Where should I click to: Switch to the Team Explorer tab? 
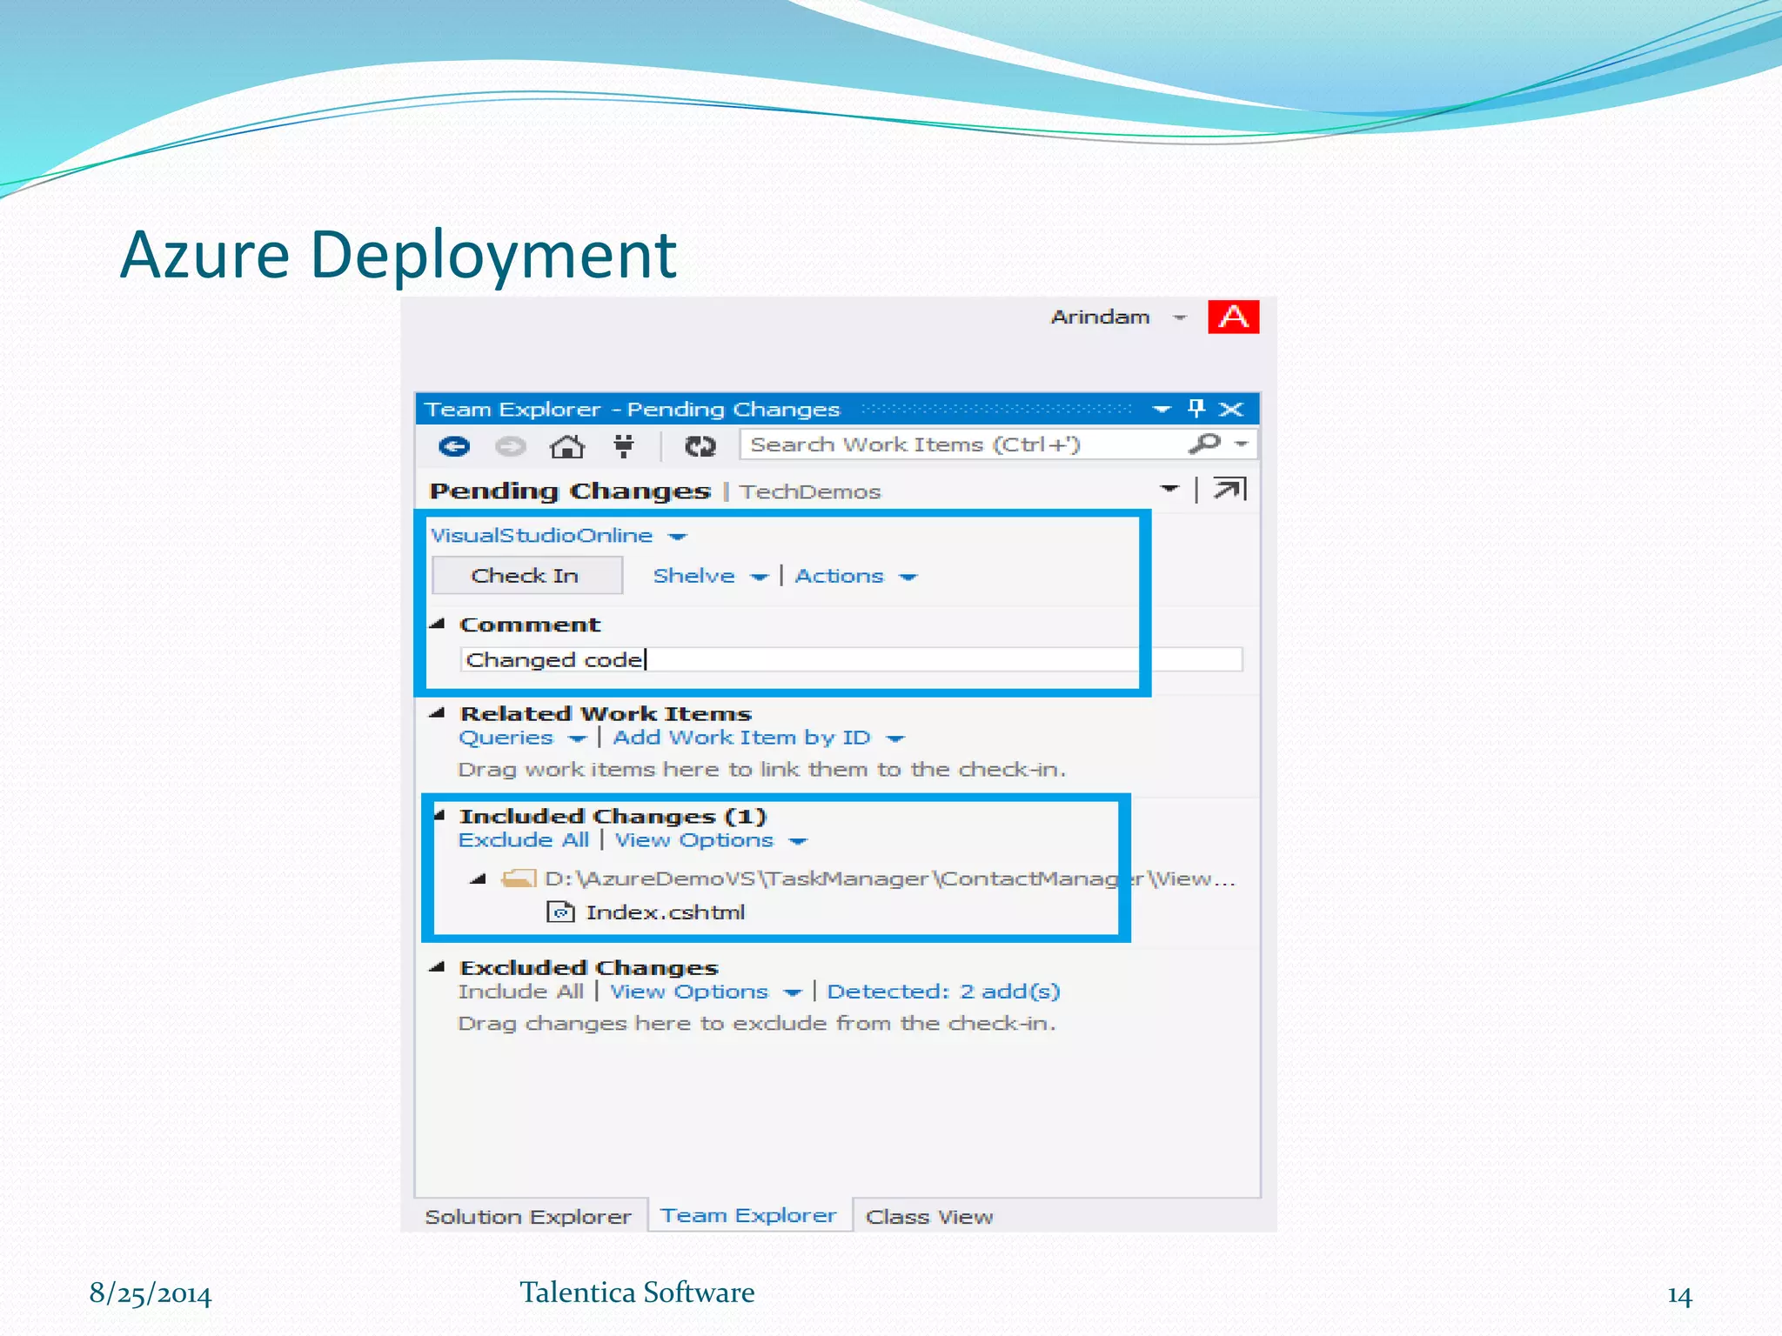(x=748, y=1215)
